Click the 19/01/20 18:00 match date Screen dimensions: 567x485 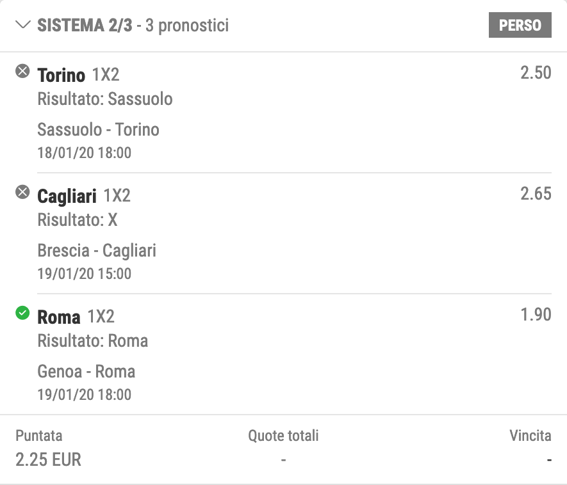coord(85,395)
